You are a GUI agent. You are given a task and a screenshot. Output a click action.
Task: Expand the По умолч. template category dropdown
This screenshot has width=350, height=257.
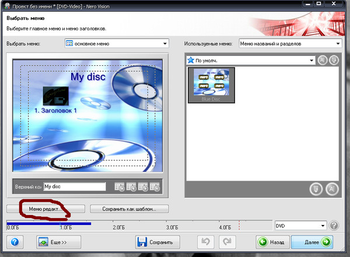(x=251, y=60)
